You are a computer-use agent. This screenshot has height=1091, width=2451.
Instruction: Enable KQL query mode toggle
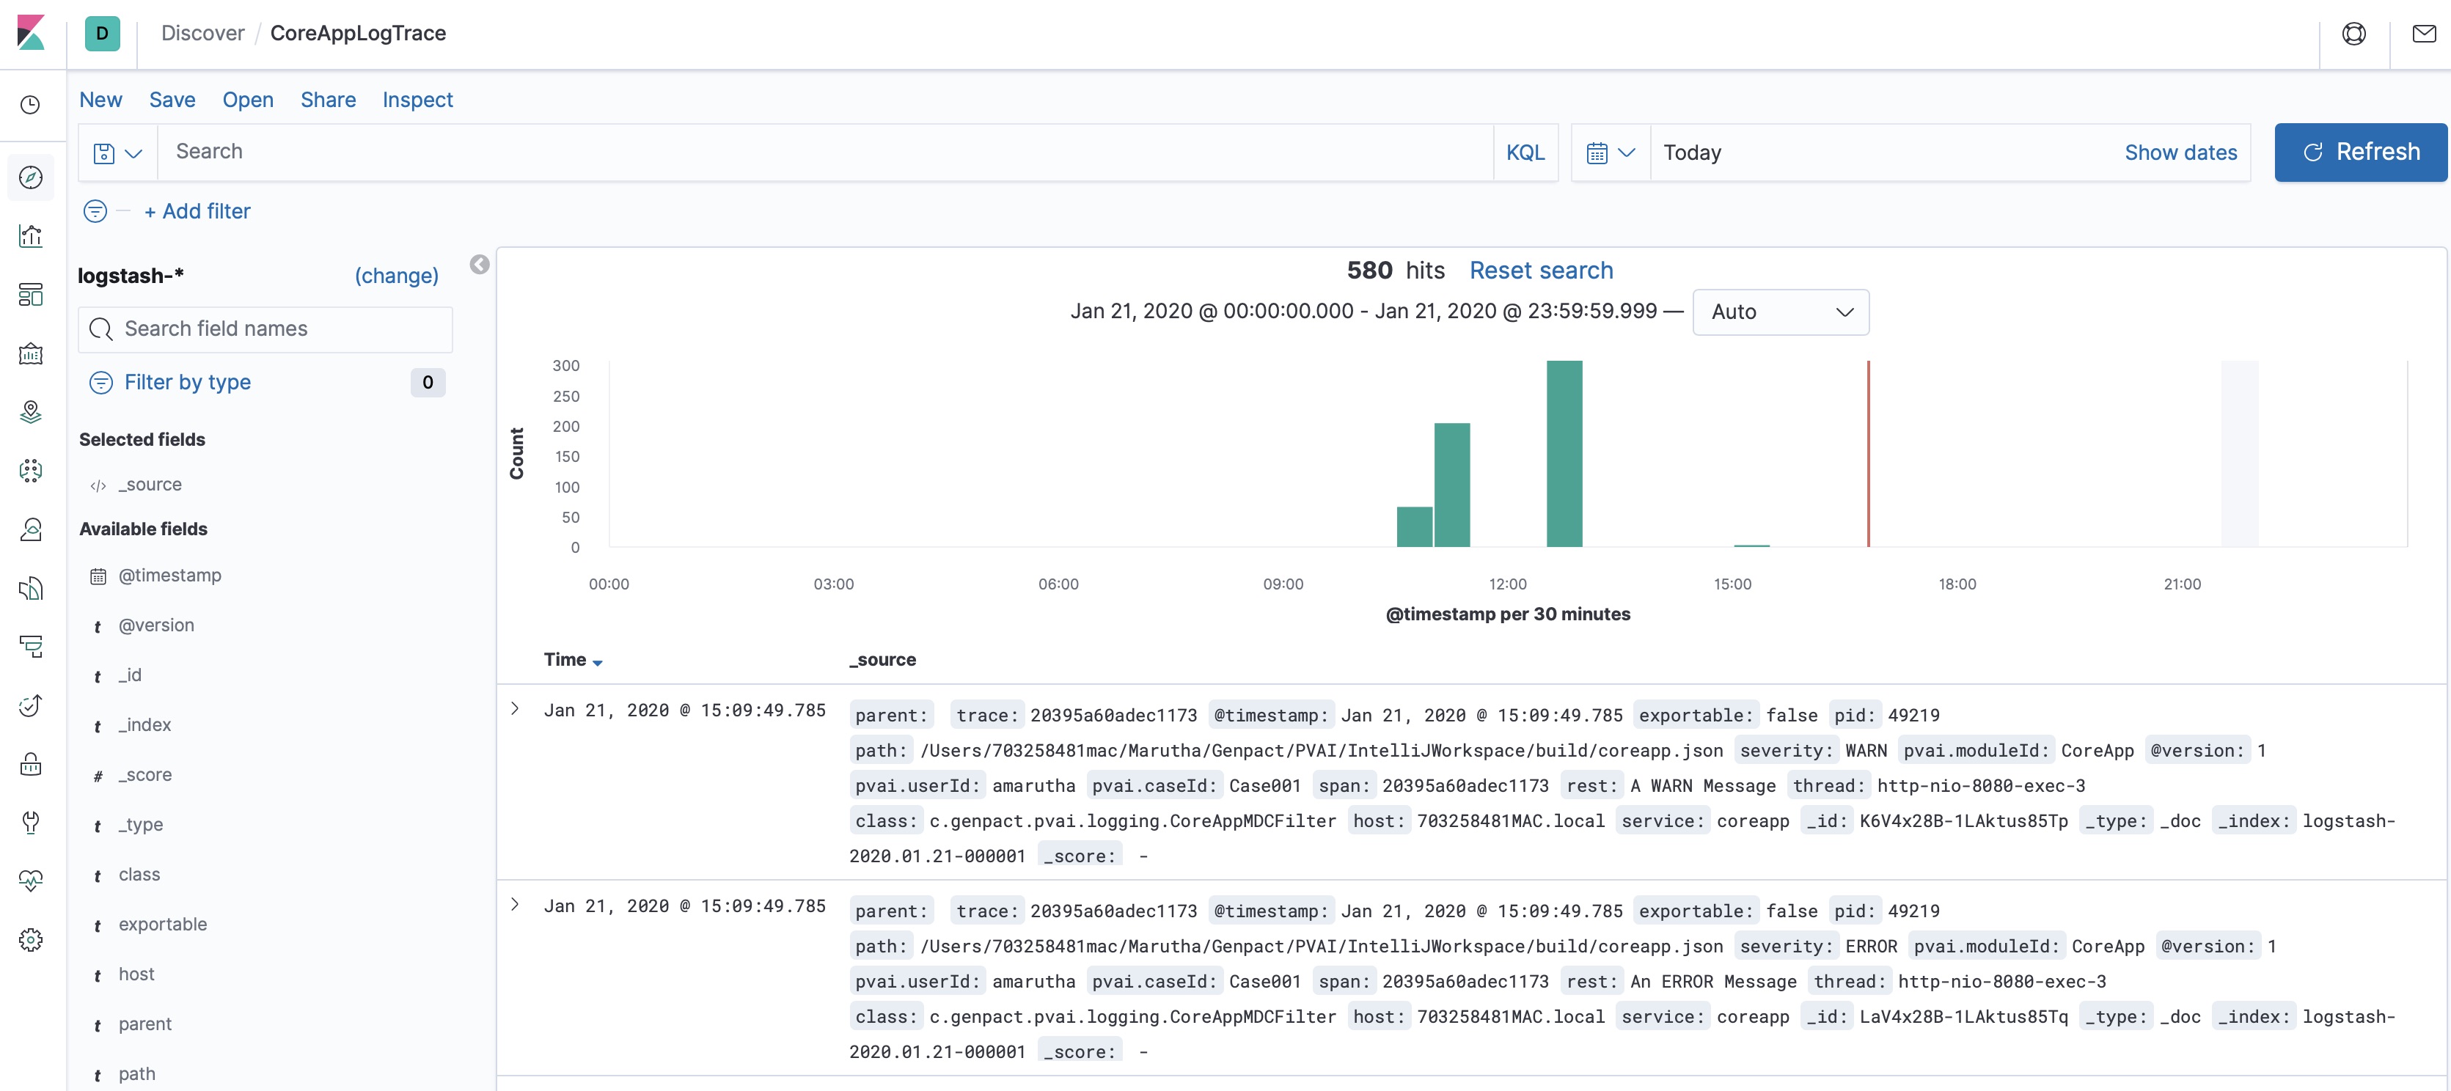pyautogui.click(x=1524, y=152)
